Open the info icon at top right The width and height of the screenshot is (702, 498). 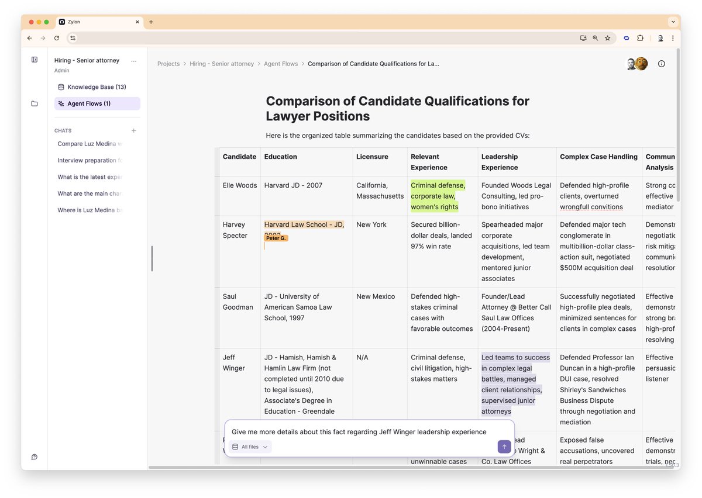click(662, 64)
